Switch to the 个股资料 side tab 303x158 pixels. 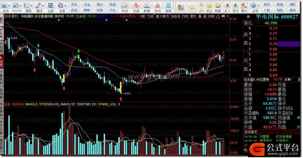2,78
